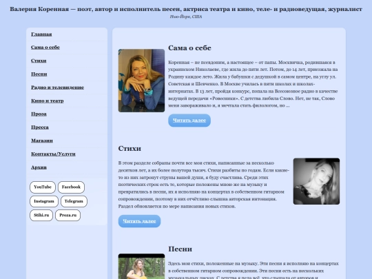Visit the Proza.ru button
This screenshot has height=279, width=372.
68,215
